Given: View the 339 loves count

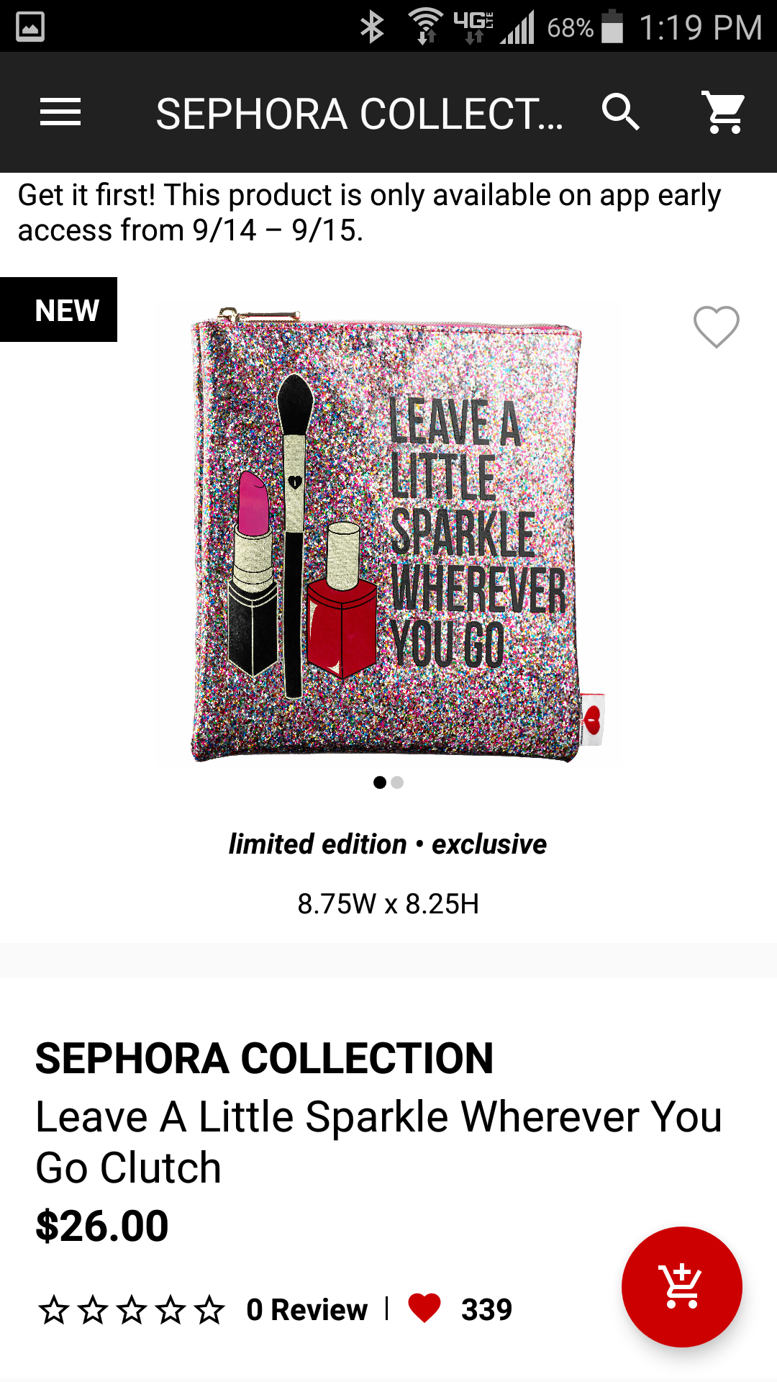Looking at the screenshot, I should [x=486, y=1310].
